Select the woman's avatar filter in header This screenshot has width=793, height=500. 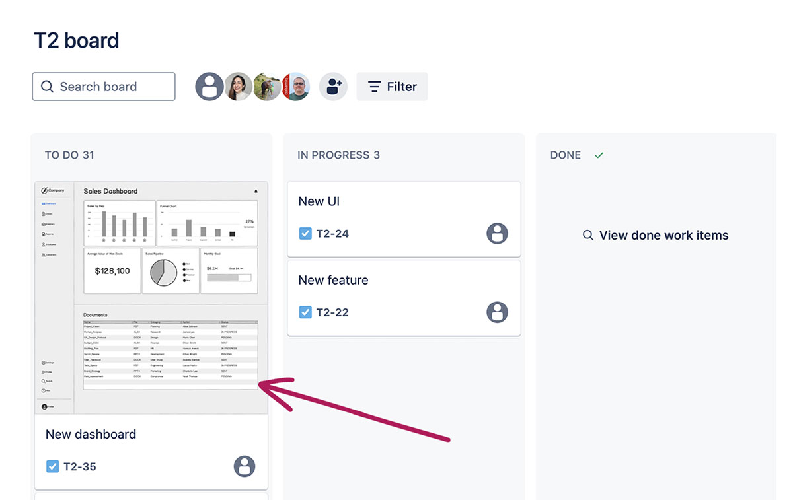point(238,87)
